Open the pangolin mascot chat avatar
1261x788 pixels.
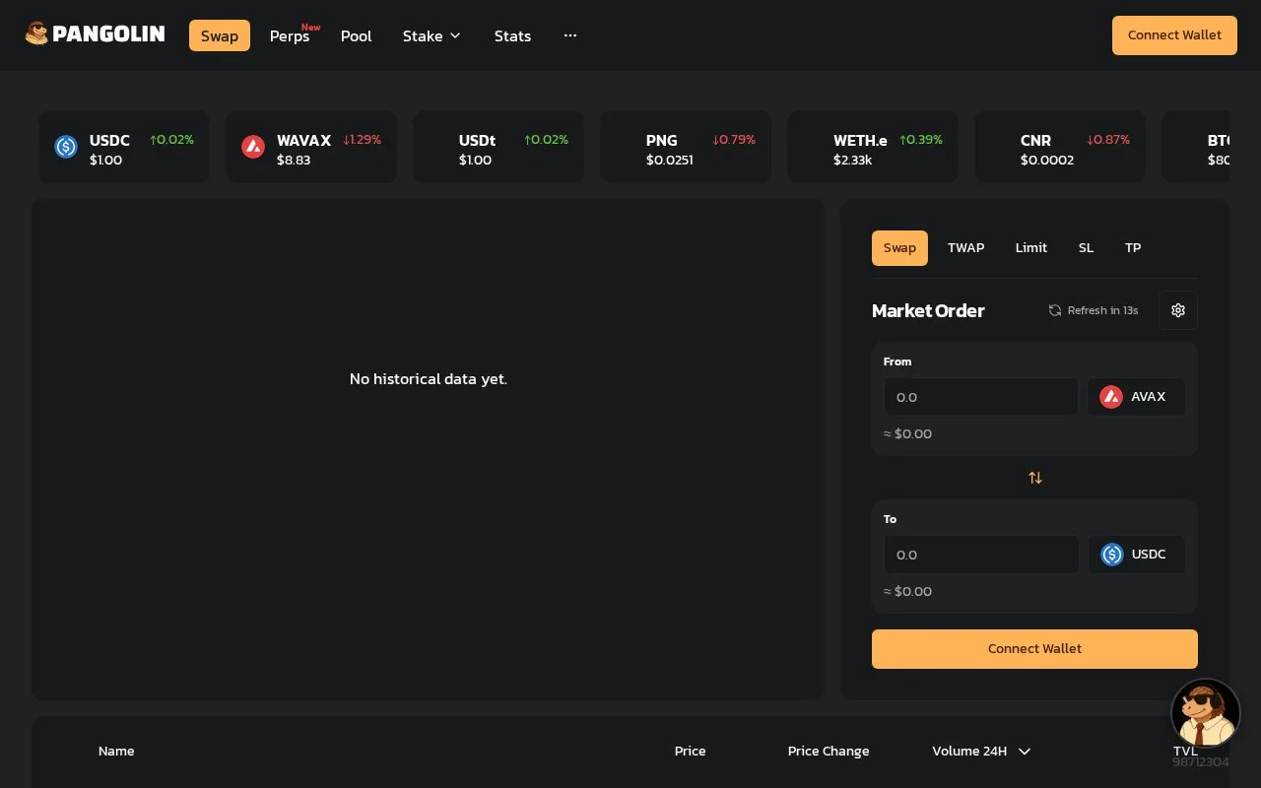[1205, 712]
